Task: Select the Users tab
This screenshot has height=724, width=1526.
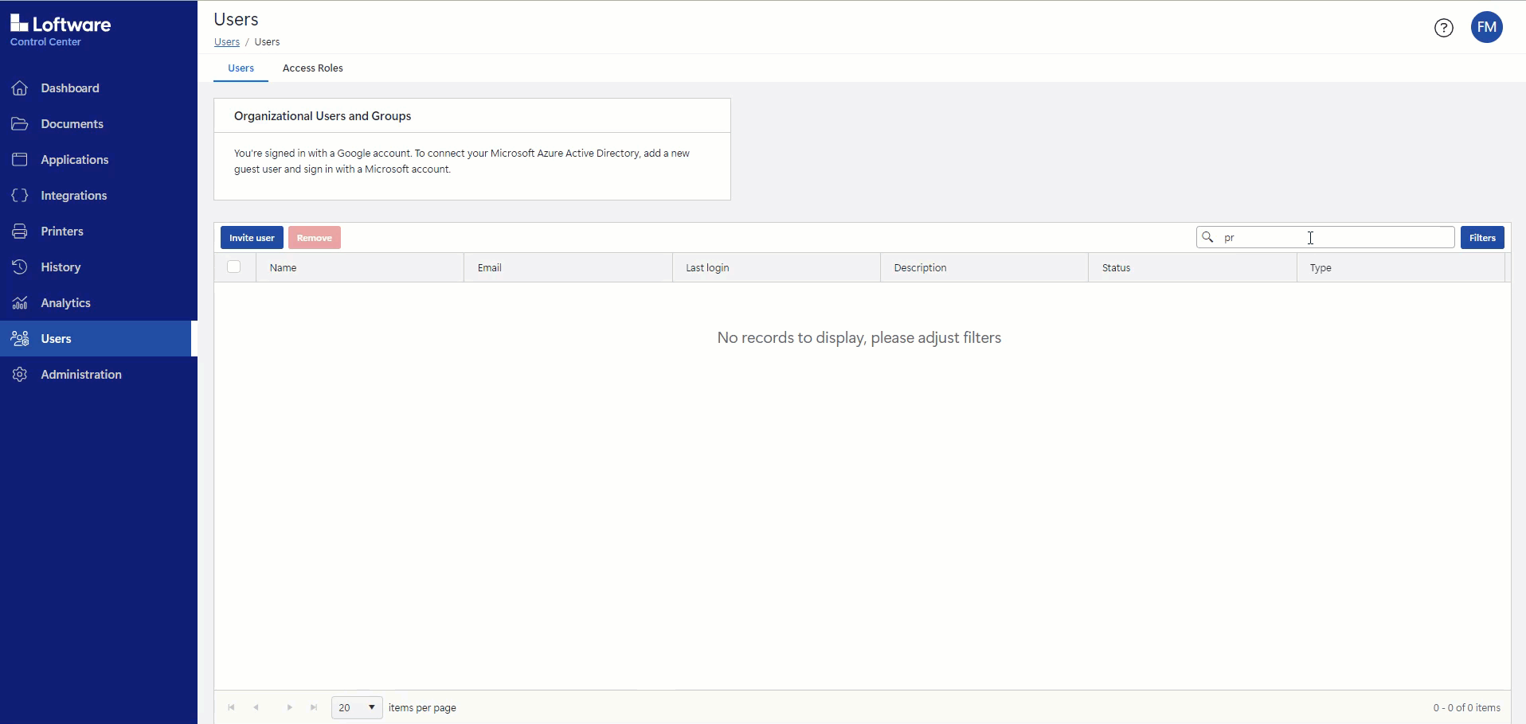Action: (240, 68)
